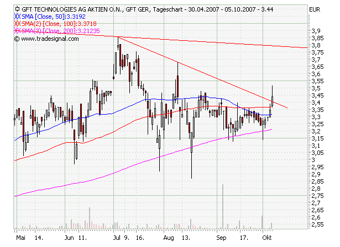The height and width of the screenshot is (247, 340).
Task: Click the 16. date axis label
Action: pyautogui.click(x=140, y=238)
